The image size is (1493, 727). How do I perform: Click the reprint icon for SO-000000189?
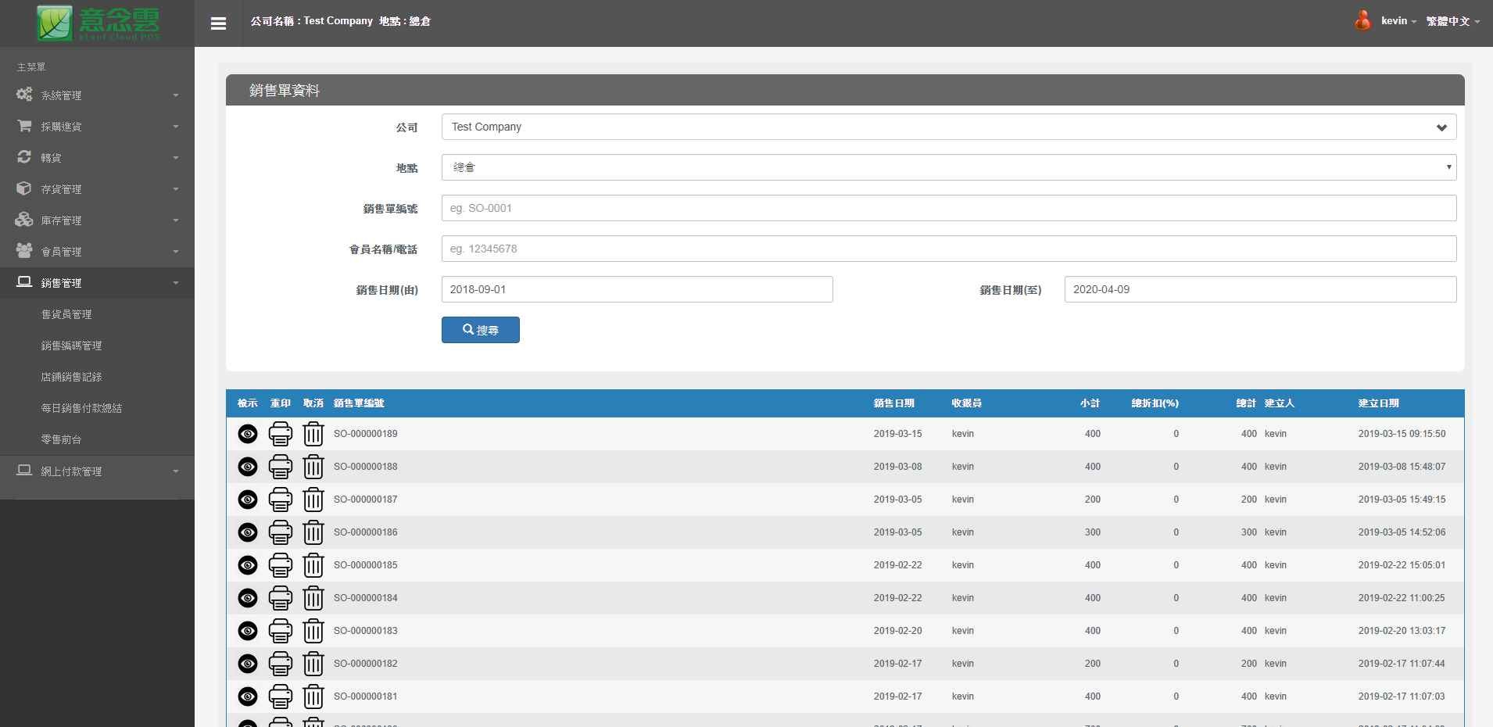(x=281, y=434)
